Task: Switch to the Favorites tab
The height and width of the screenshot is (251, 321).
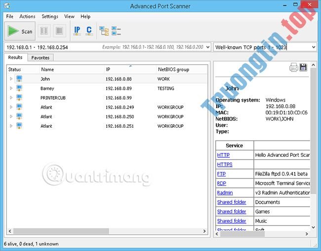Action: (x=40, y=58)
